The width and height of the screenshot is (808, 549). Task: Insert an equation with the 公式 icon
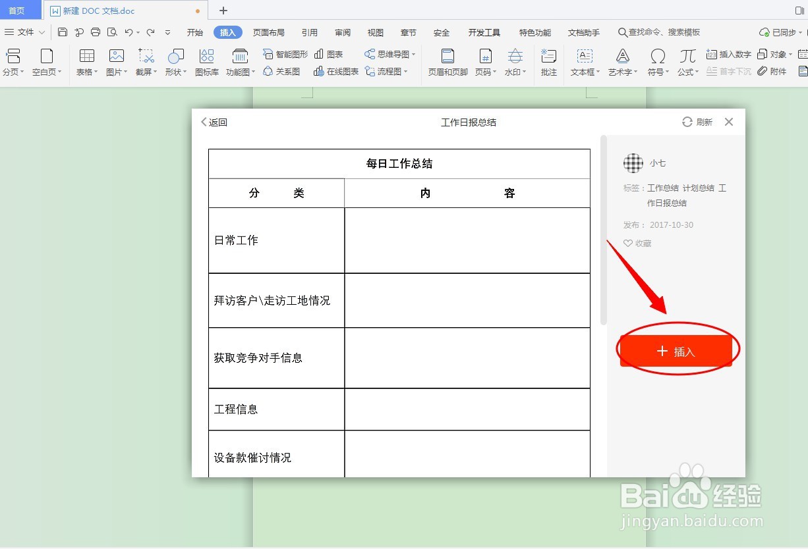(x=685, y=63)
